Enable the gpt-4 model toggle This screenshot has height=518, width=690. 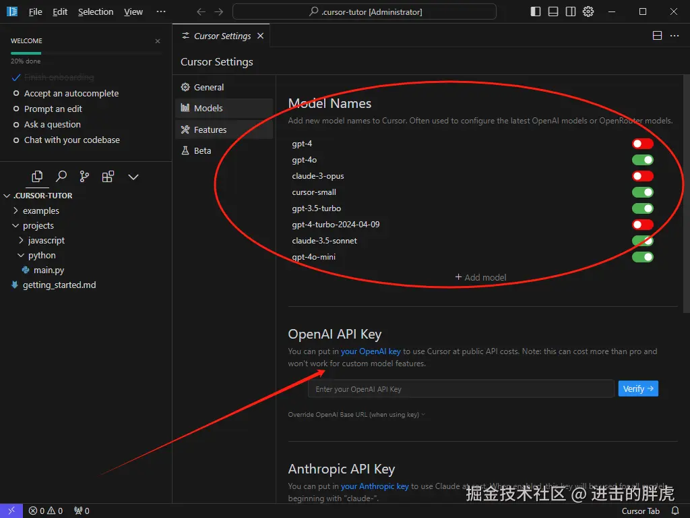click(x=642, y=144)
